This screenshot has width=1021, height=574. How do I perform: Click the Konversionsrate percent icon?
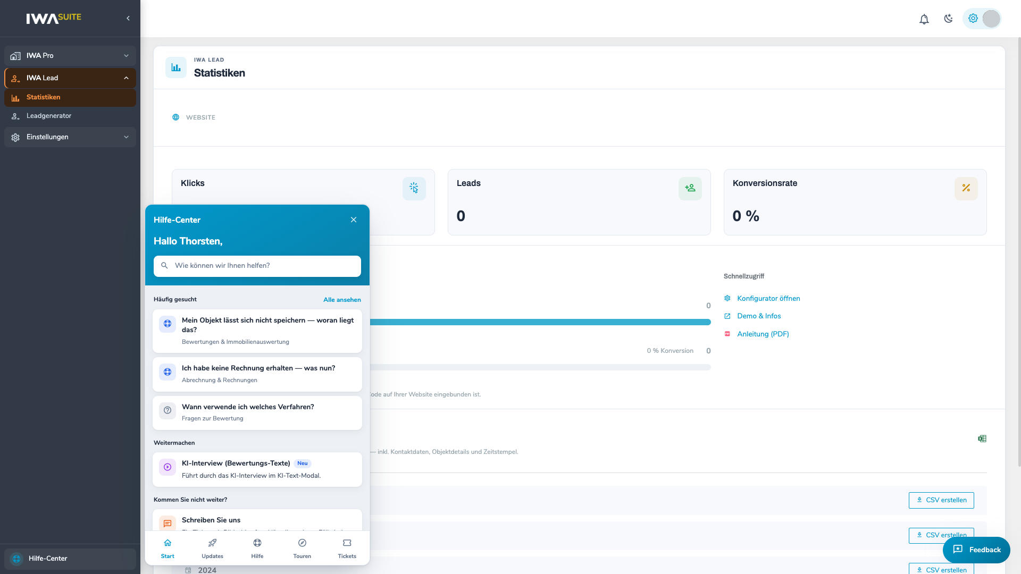tap(966, 188)
